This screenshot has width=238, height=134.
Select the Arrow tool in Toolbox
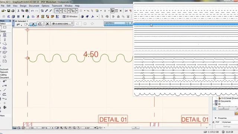(1, 27)
